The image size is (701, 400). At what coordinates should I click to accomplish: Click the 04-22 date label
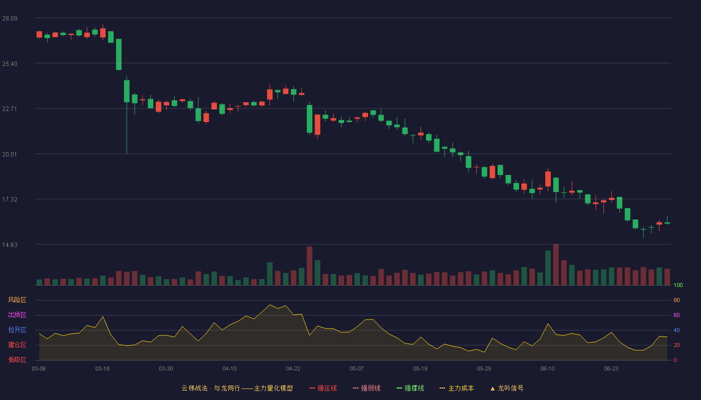pyautogui.click(x=293, y=368)
